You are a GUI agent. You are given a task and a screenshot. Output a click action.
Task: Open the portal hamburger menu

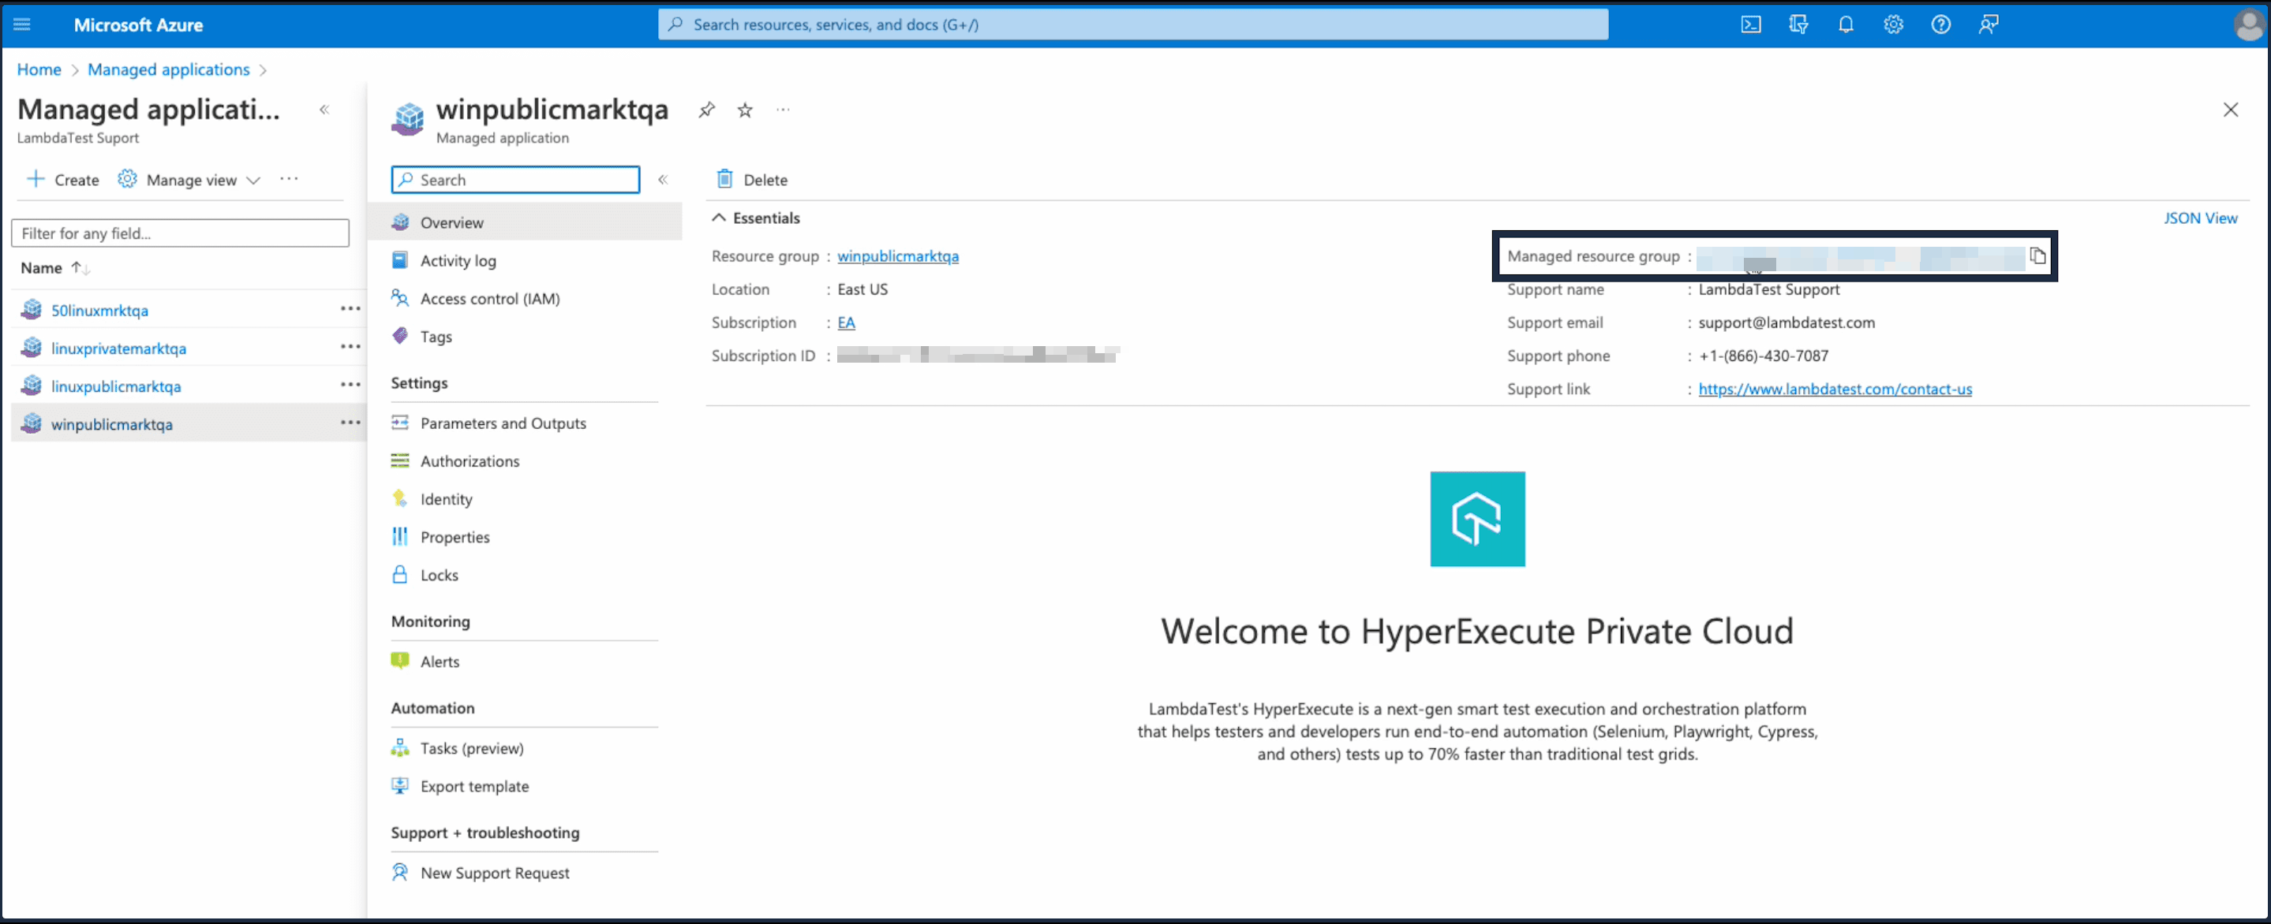pos(22,24)
